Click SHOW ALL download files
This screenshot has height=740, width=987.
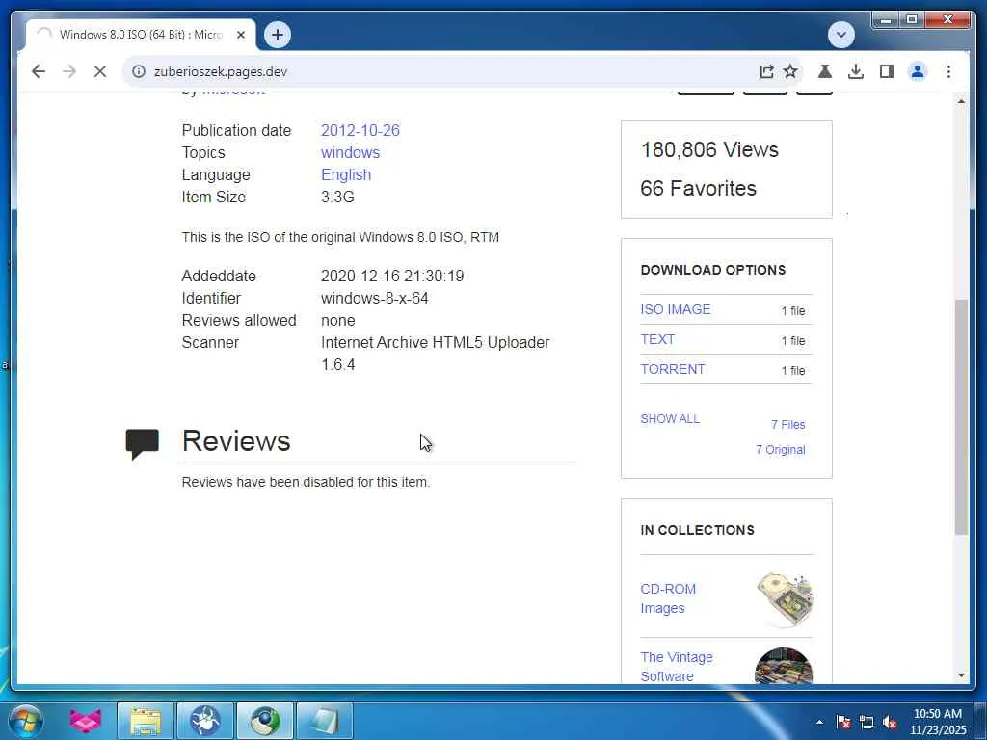click(x=670, y=419)
